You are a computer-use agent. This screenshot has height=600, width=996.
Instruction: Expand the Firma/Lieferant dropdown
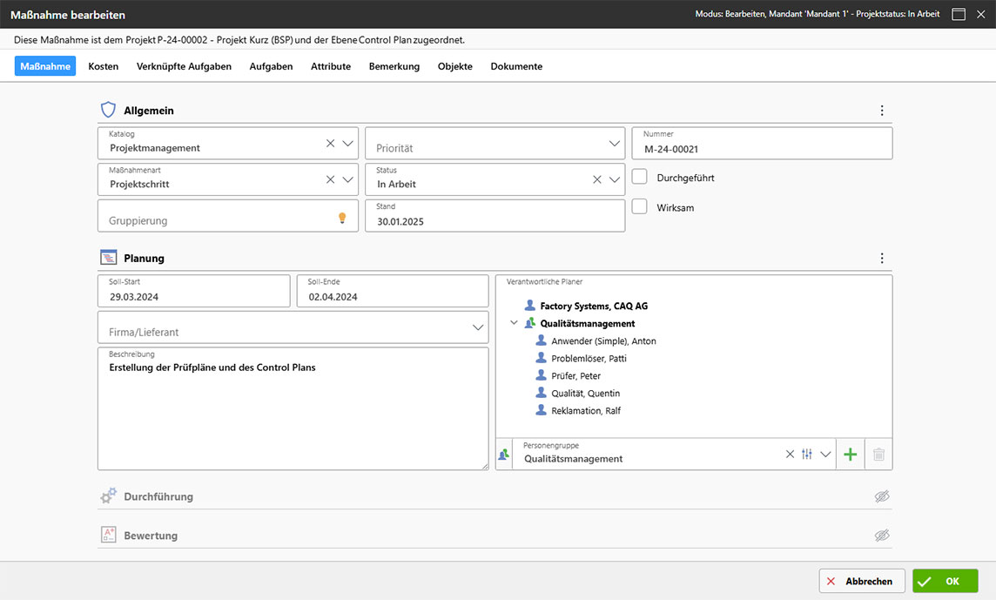(478, 327)
